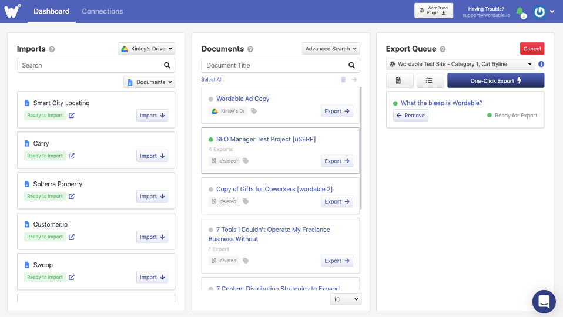Screen dimensions: 563x317
Task: Expand the Kinley's Drive dropdown
Action: [x=146, y=49]
